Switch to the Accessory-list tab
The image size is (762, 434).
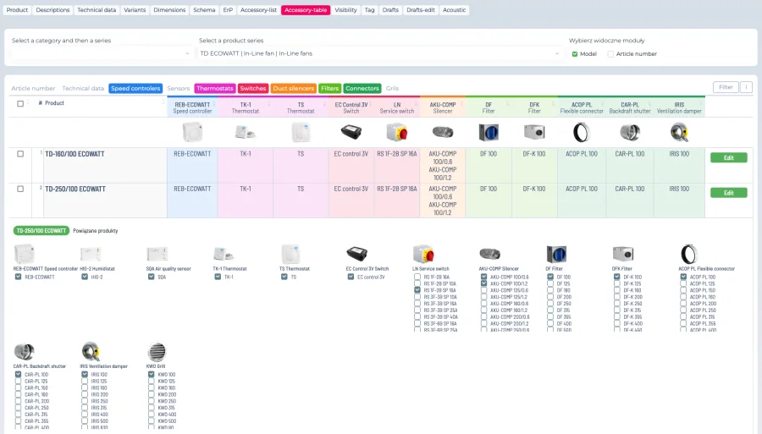pyautogui.click(x=258, y=9)
